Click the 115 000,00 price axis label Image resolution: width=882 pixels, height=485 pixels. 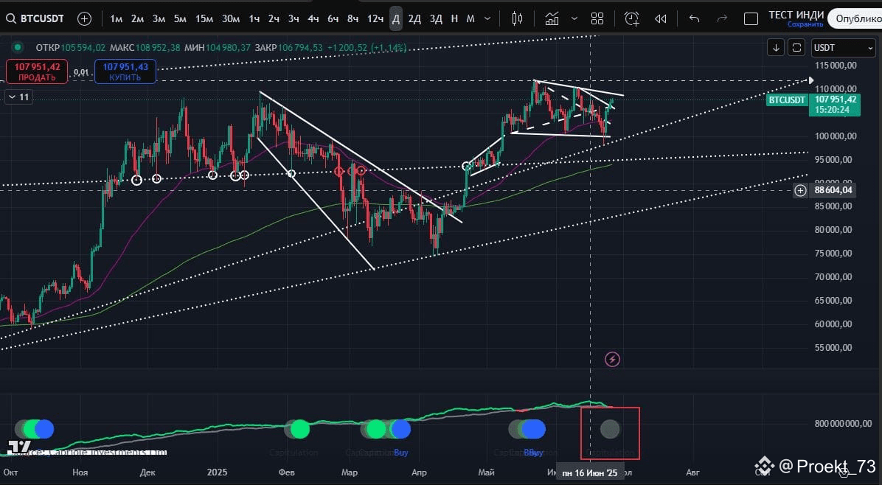836,65
